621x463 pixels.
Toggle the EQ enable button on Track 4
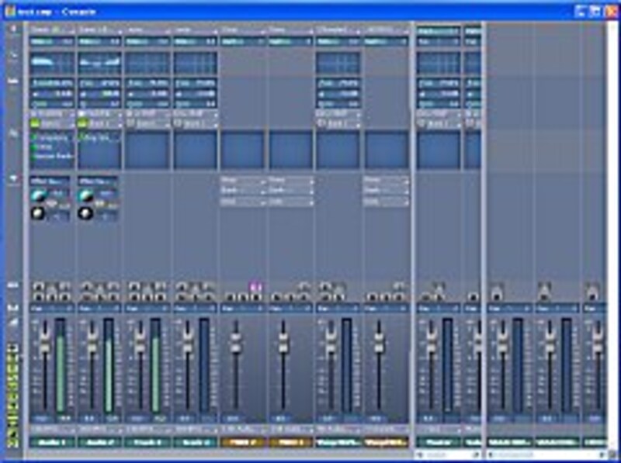point(179,124)
